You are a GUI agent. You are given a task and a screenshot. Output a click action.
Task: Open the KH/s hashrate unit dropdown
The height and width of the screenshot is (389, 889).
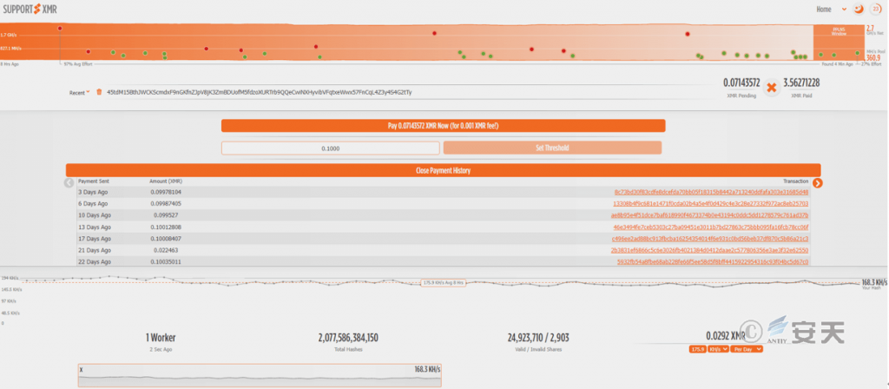point(717,349)
